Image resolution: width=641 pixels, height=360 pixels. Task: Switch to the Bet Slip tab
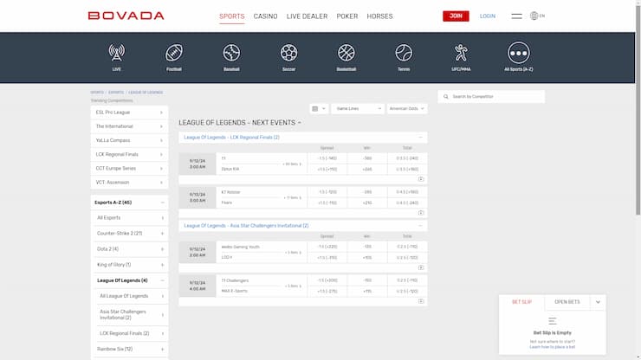(522, 302)
